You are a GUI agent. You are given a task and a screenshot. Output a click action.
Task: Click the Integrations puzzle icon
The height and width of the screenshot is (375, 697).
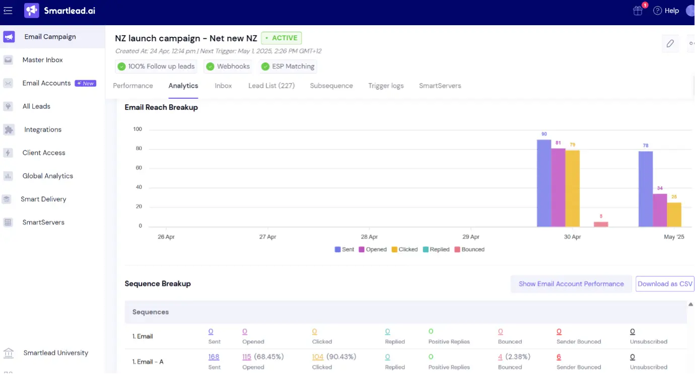coord(9,129)
